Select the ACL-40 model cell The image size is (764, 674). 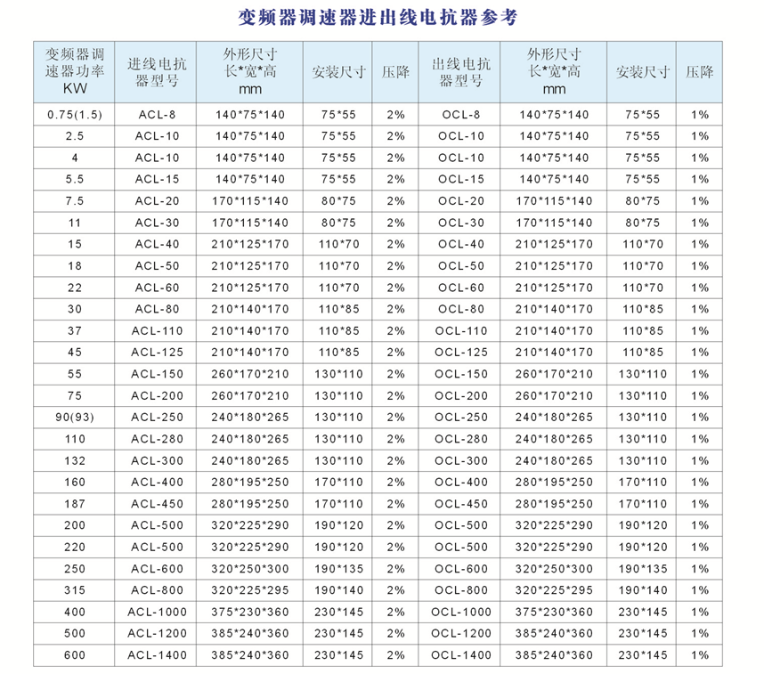point(157,244)
